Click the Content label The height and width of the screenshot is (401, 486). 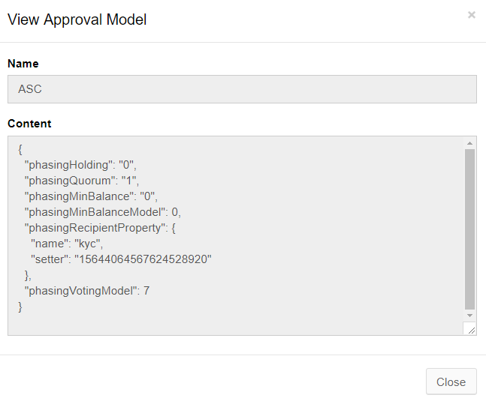29,124
